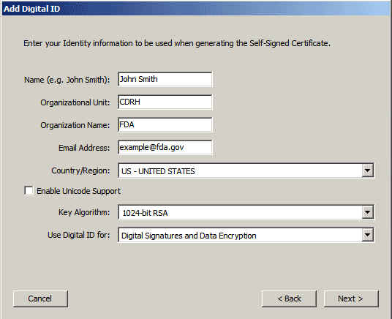The image size is (392, 319).
Task: Enable Unicode Support checkbox
Action: tap(29, 191)
